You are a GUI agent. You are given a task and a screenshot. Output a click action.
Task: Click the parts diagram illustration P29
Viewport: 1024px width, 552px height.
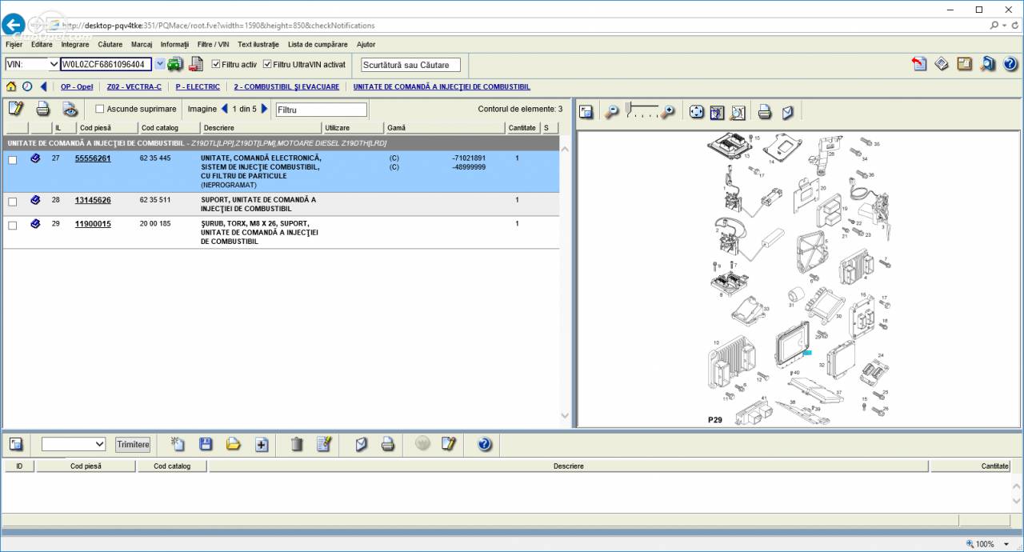click(799, 278)
